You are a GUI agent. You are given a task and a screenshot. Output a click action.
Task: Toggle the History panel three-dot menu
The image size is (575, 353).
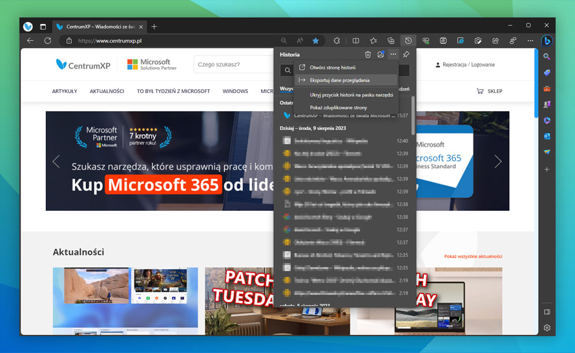[393, 54]
